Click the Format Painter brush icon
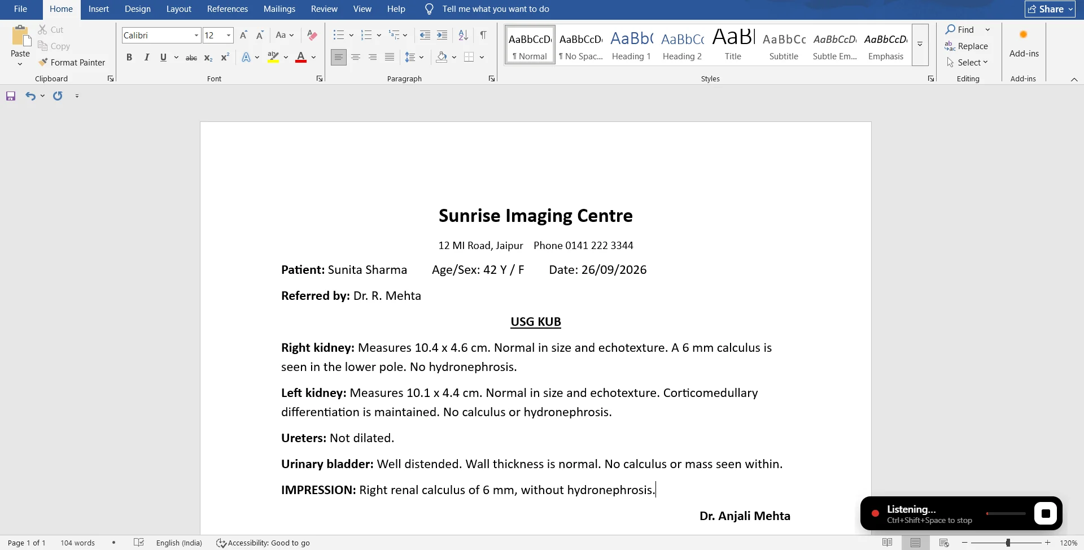The image size is (1084, 550). click(43, 62)
